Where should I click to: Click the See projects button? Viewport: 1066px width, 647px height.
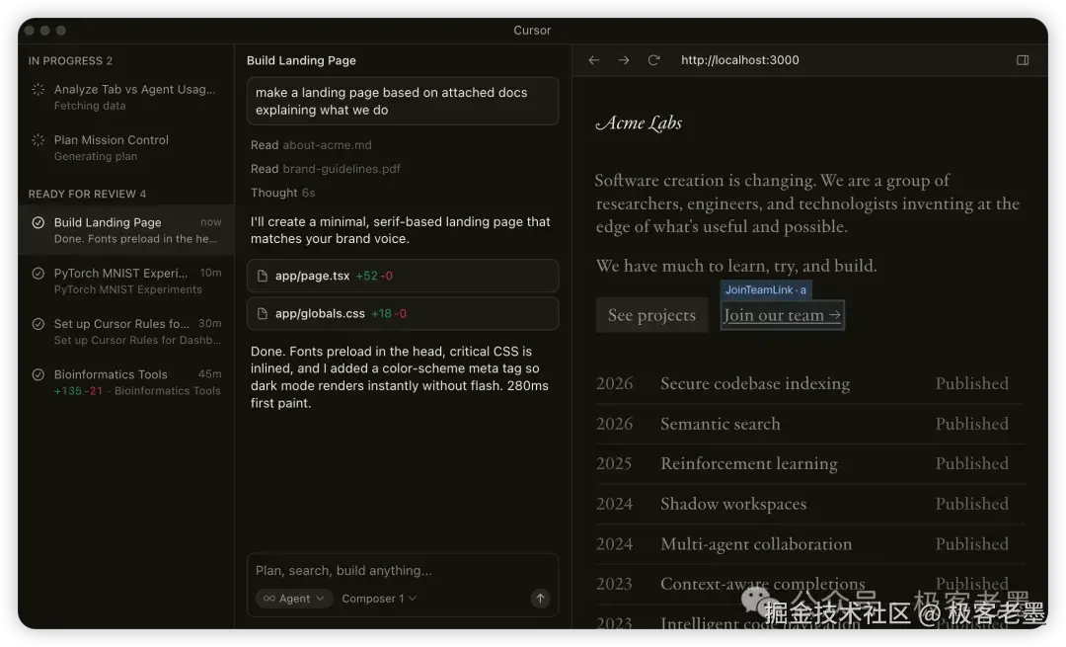click(x=651, y=315)
